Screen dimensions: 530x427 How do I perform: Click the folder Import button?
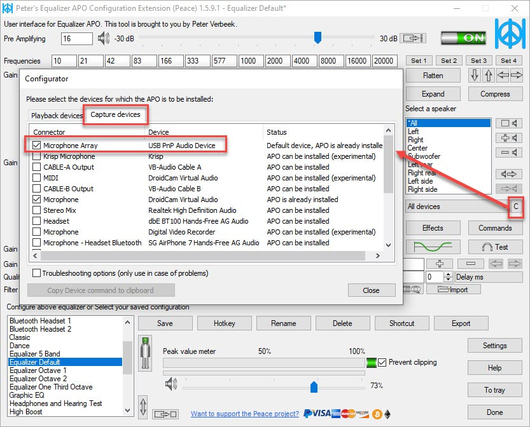pos(453,289)
